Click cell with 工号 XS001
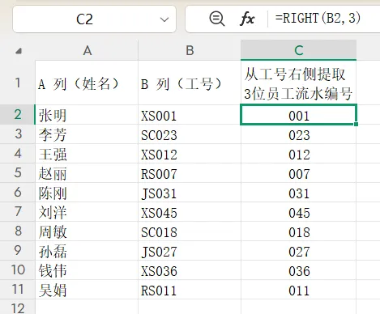This screenshot has height=314, width=380. point(190,115)
